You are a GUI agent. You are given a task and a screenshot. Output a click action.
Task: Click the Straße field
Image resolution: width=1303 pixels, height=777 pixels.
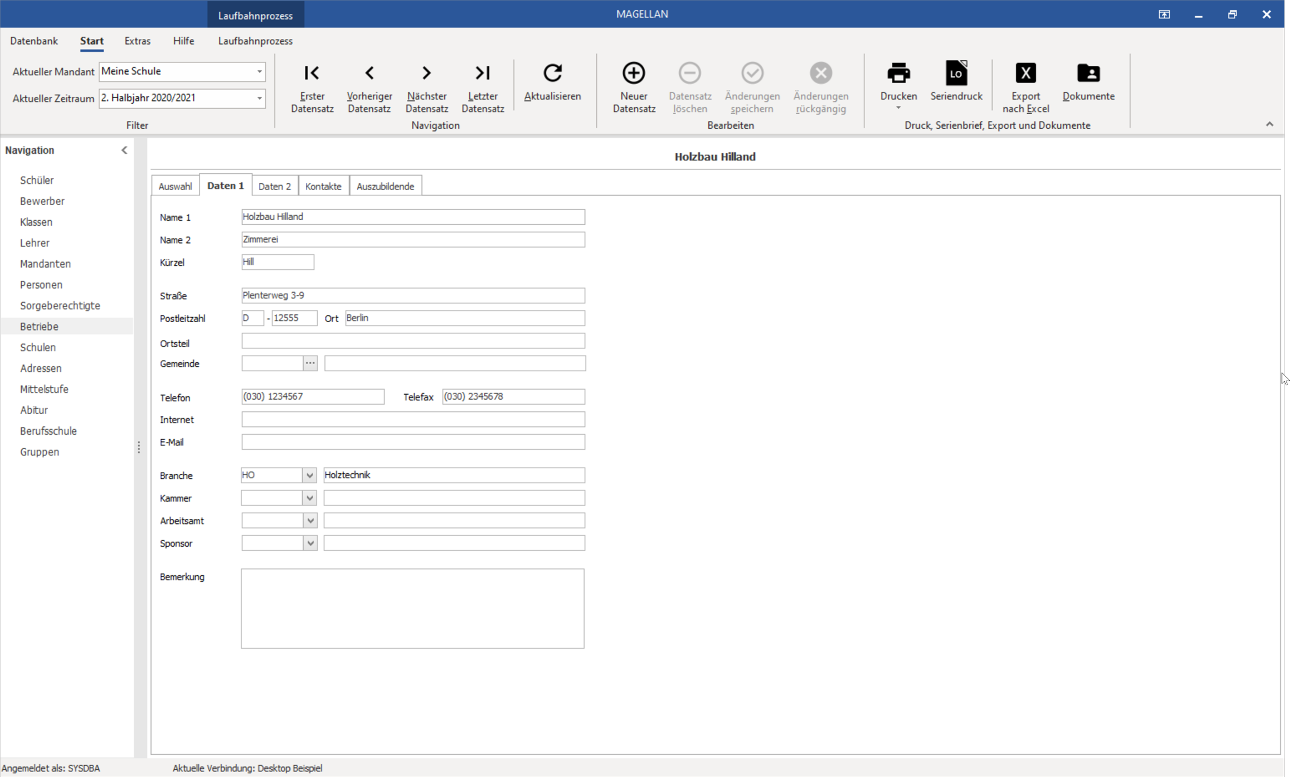click(x=413, y=295)
